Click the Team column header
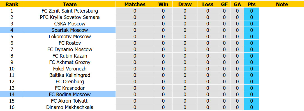 (x=70, y=4)
